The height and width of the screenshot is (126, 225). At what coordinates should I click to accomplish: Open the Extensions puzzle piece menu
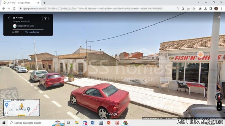coord(200,8)
